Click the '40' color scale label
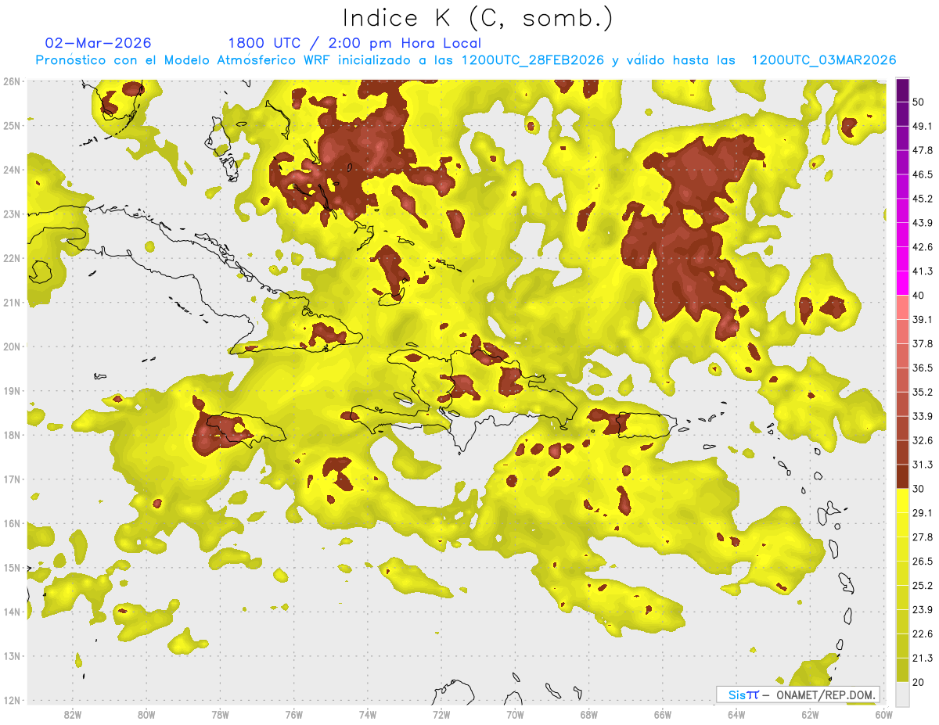Viewport: 939px width, 725px height. (919, 296)
